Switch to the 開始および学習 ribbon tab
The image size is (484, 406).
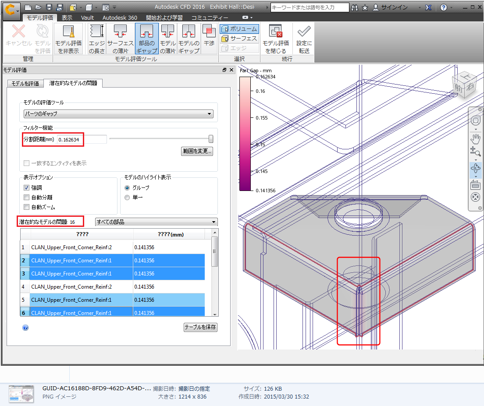pyautogui.click(x=164, y=18)
